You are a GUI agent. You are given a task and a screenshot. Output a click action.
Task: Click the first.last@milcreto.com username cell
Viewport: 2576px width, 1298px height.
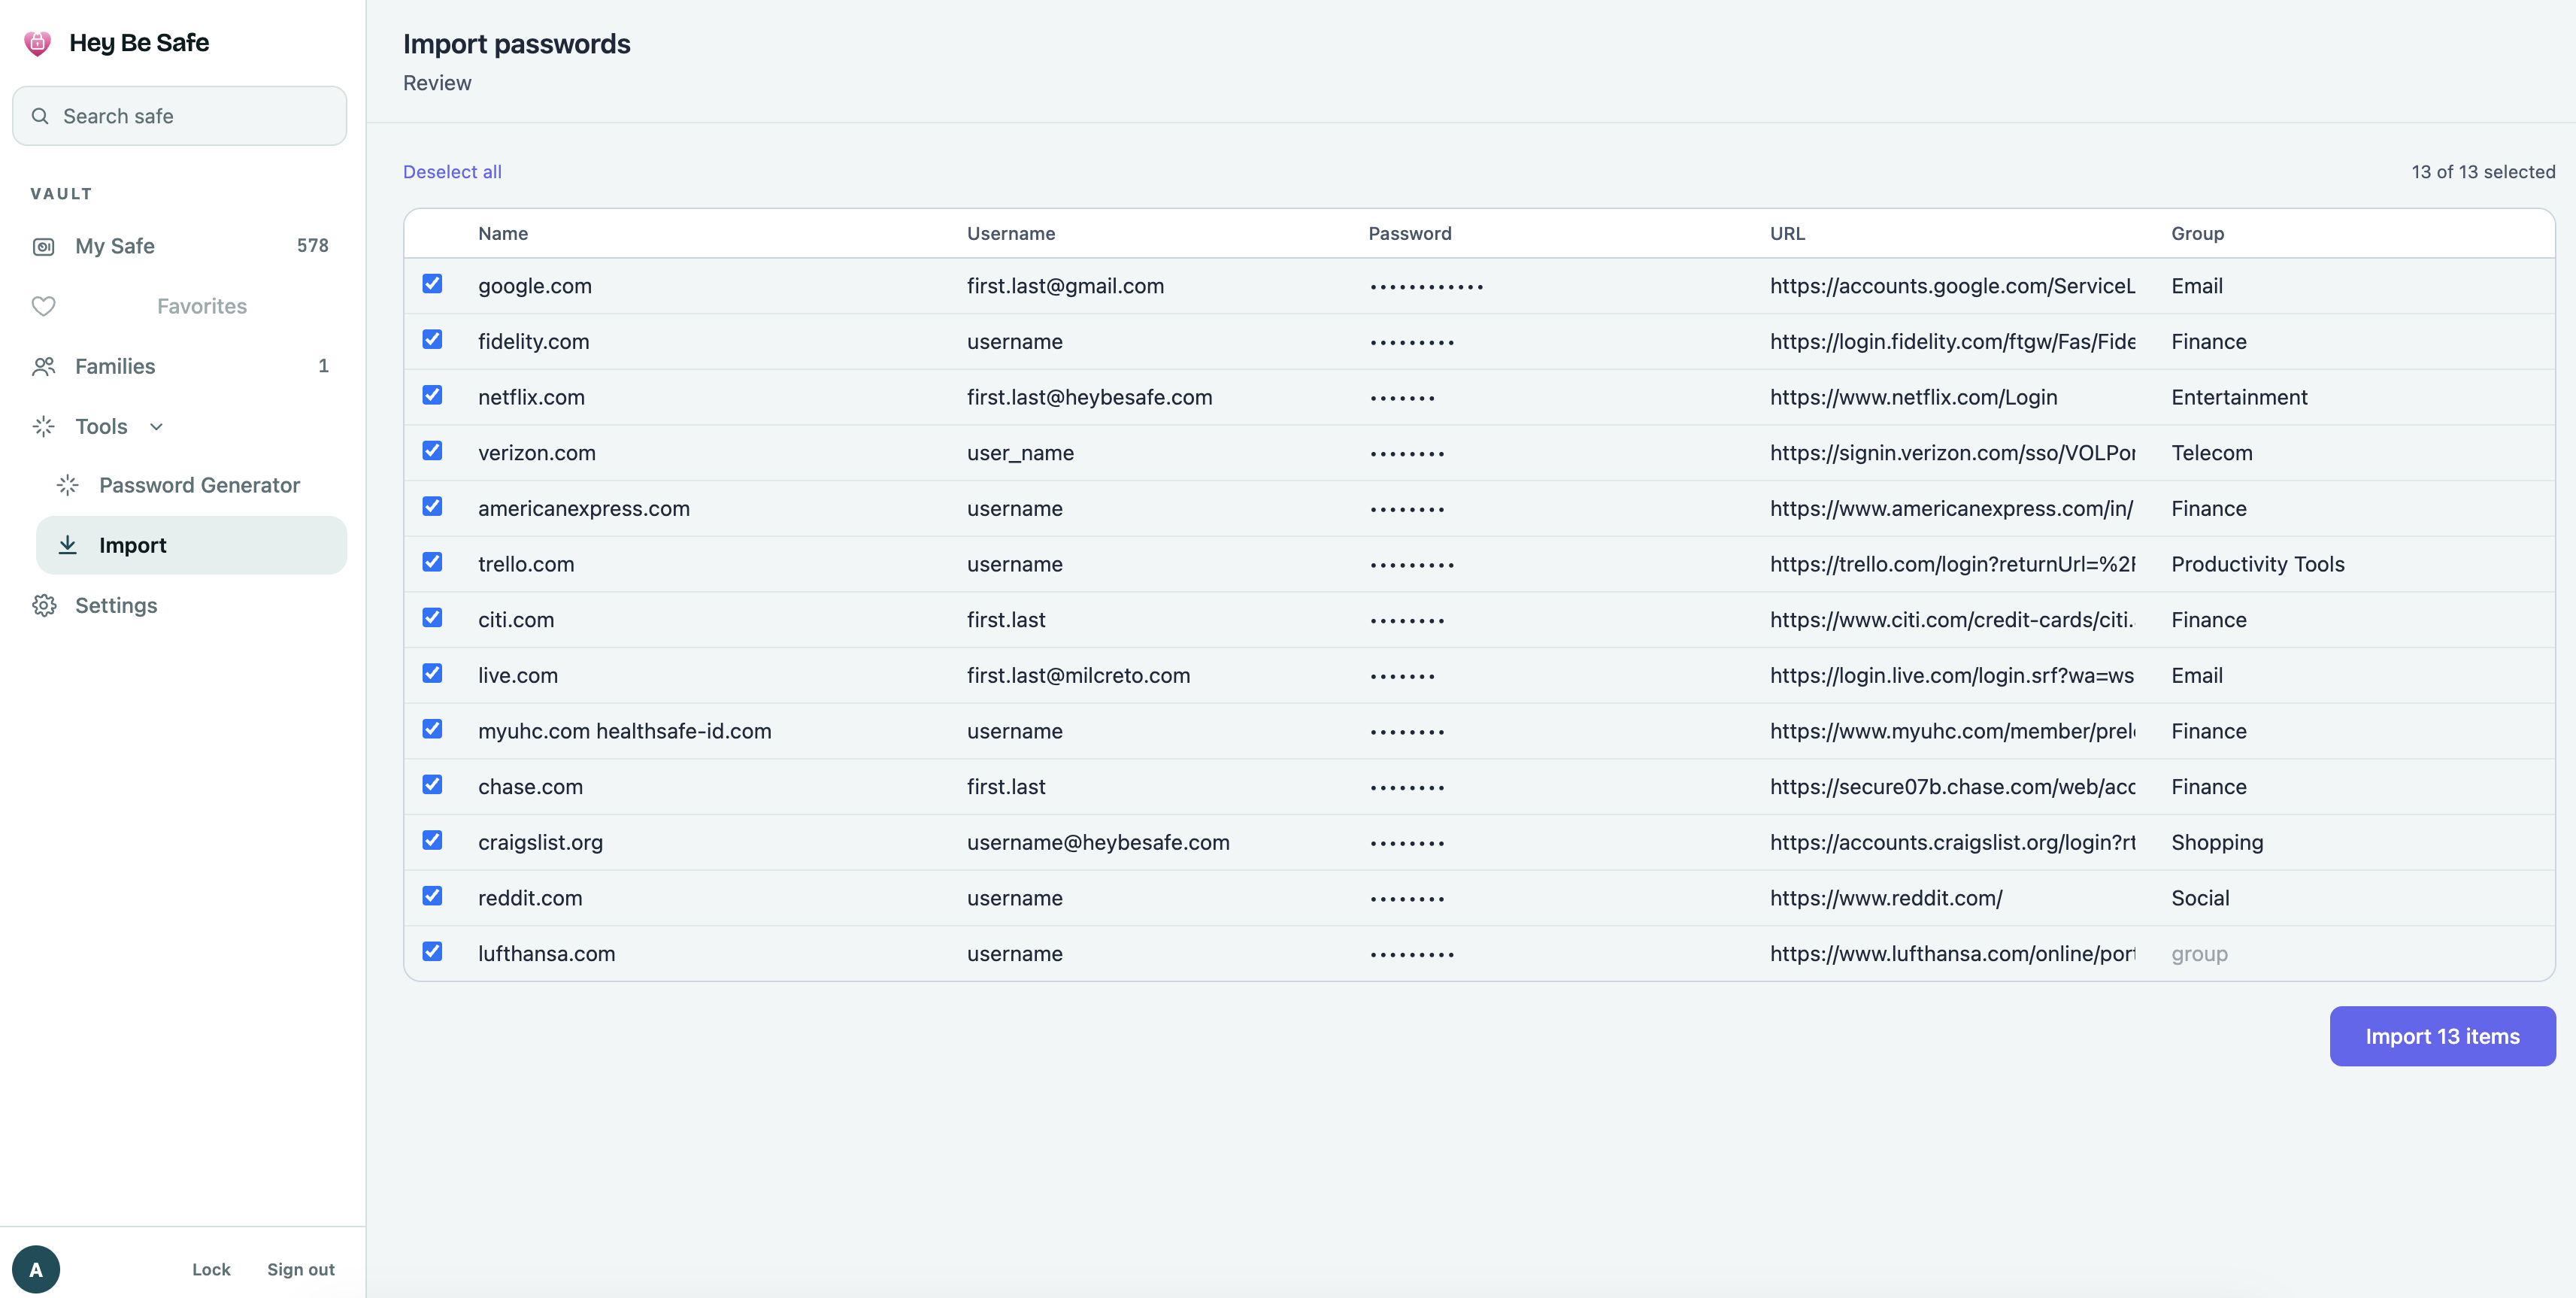click(1078, 675)
